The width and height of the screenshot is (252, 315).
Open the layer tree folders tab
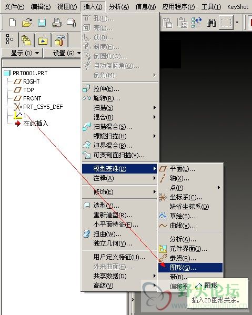click(x=26, y=40)
